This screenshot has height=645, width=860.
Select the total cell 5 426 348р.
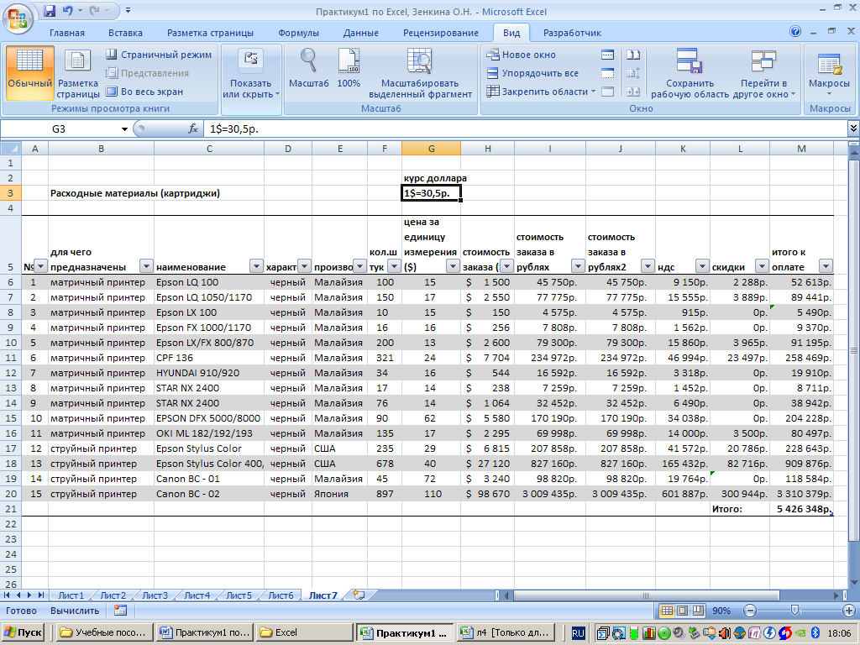(802, 509)
